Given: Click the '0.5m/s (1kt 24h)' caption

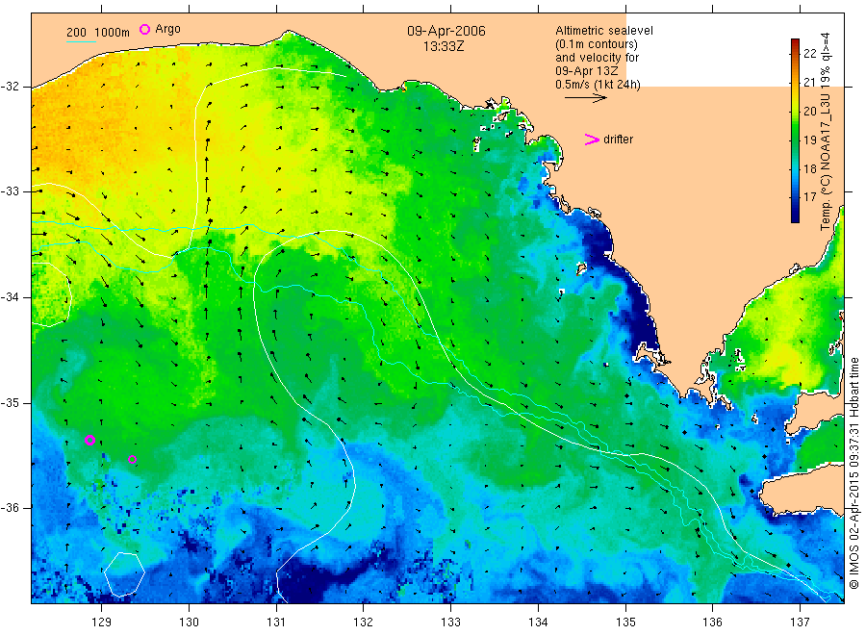Looking at the screenshot, I should [x=599, y=85].
